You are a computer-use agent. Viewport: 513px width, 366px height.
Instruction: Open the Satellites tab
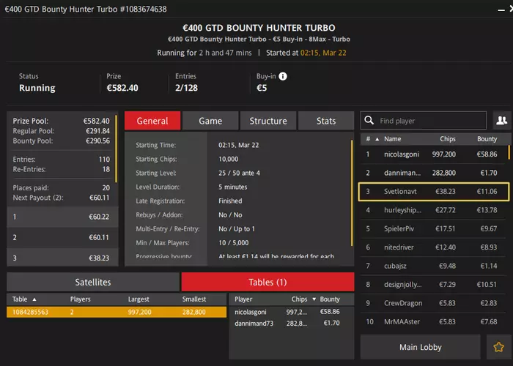click(x=93, y=282)
